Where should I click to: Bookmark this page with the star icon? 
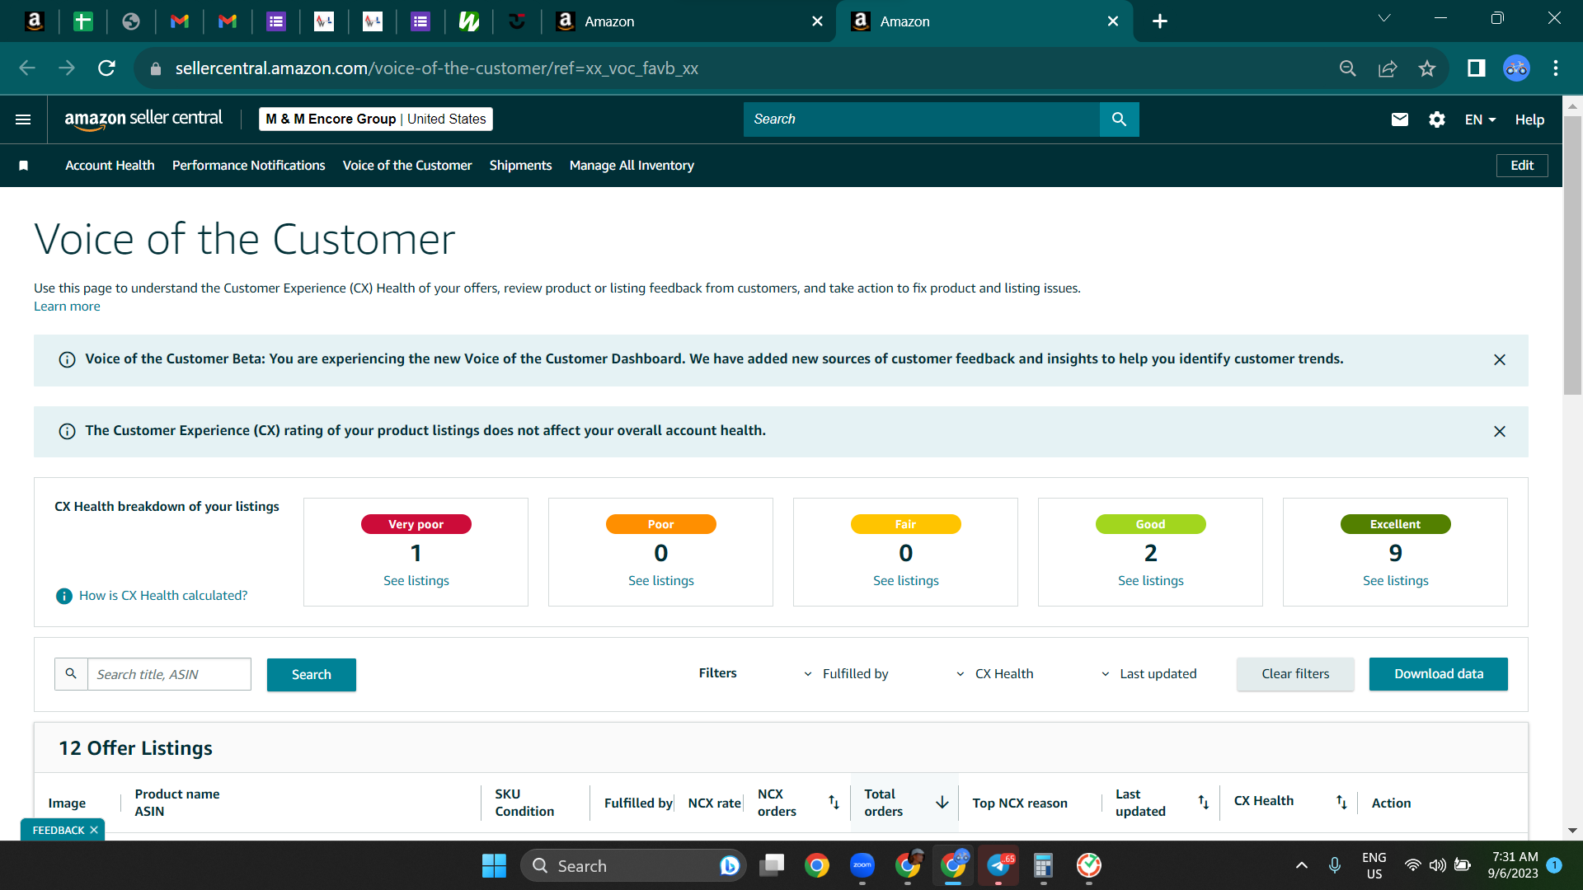tap(1427, 68)
